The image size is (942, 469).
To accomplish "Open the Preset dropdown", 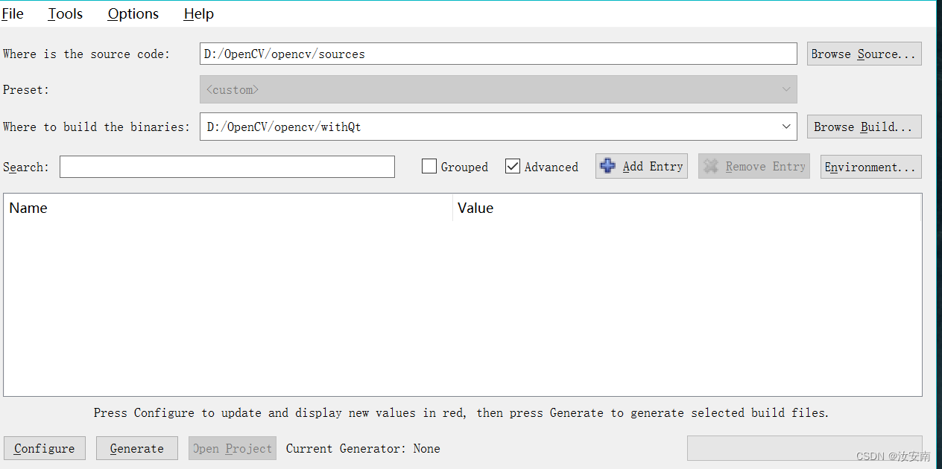I will point(785,89).
